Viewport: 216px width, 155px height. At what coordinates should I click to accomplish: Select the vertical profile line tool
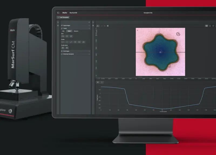67,42
